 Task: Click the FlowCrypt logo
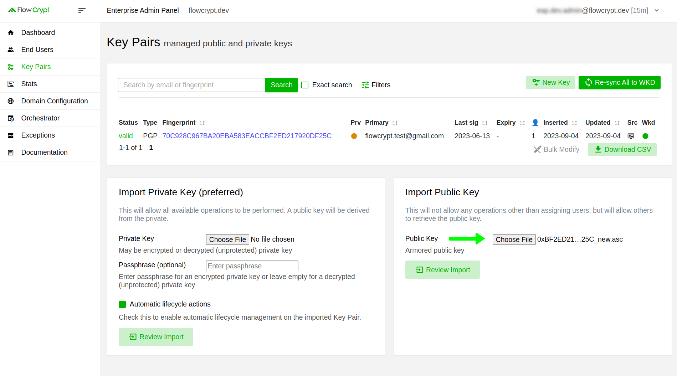click(x=29, y=10)
